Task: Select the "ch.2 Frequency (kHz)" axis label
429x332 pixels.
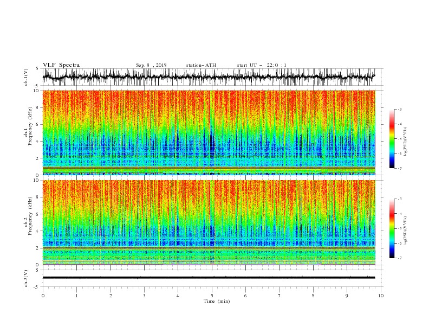Action: pos(28,216)
